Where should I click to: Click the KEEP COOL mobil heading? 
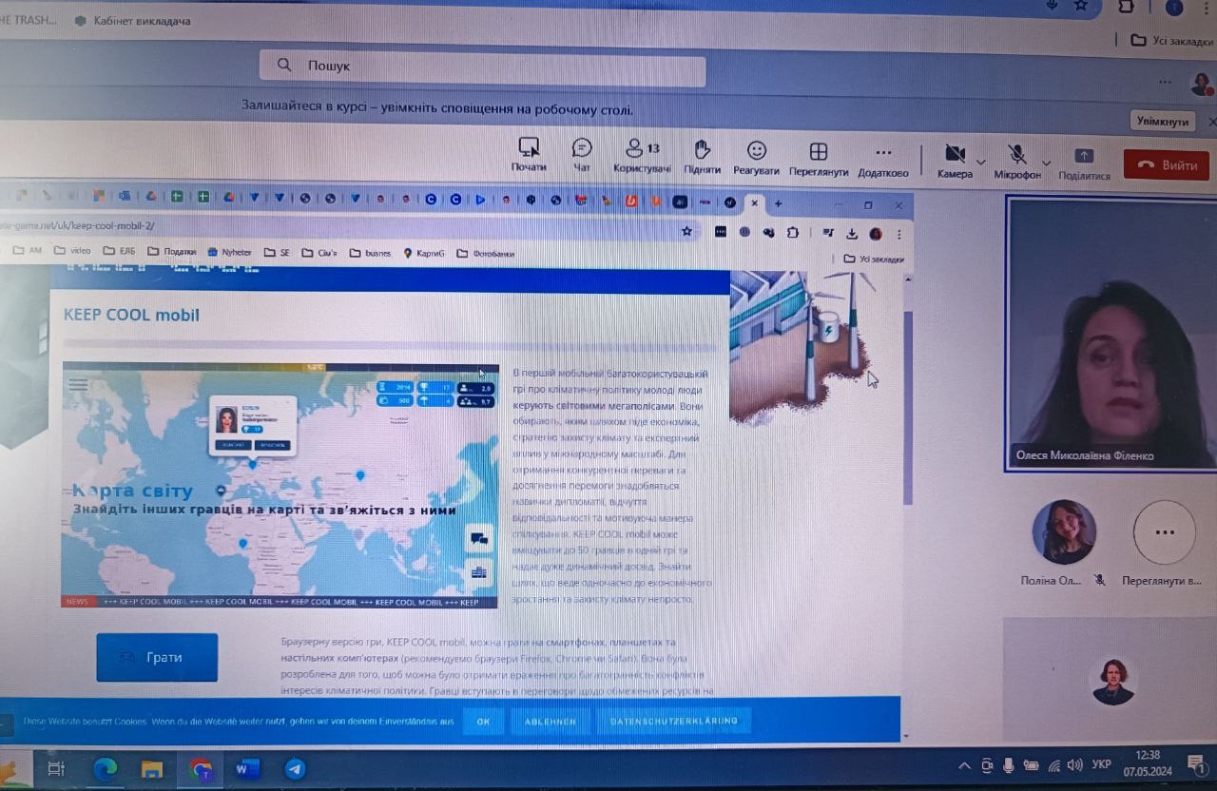tap(131, 315)
